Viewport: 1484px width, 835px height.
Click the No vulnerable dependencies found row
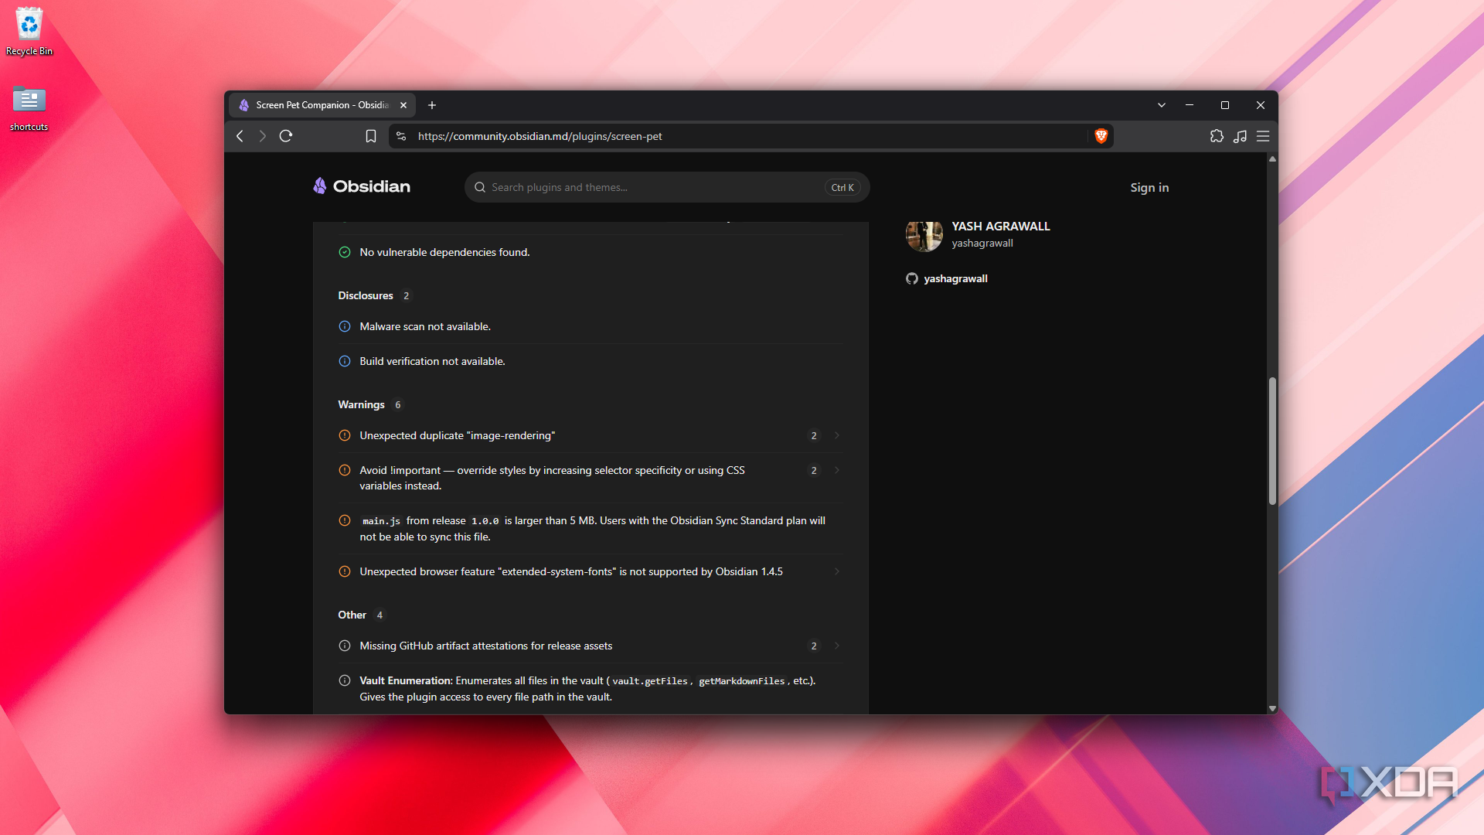591,252
